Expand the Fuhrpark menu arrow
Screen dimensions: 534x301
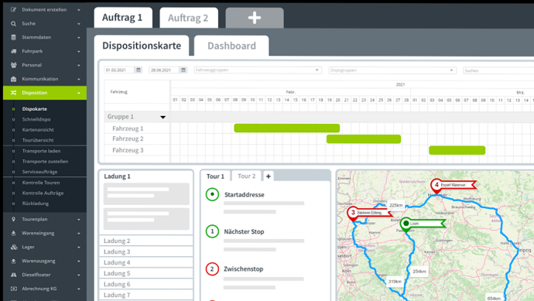point(79,51)
